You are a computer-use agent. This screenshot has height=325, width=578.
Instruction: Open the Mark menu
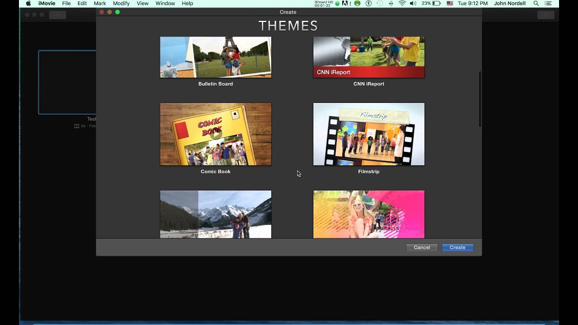click(100, 3)
